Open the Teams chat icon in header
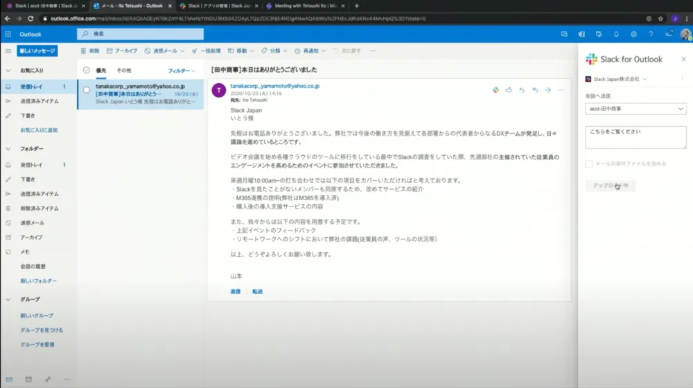Image resolution: width=693 pixels, height=388 pixels. tap(564, 34)
